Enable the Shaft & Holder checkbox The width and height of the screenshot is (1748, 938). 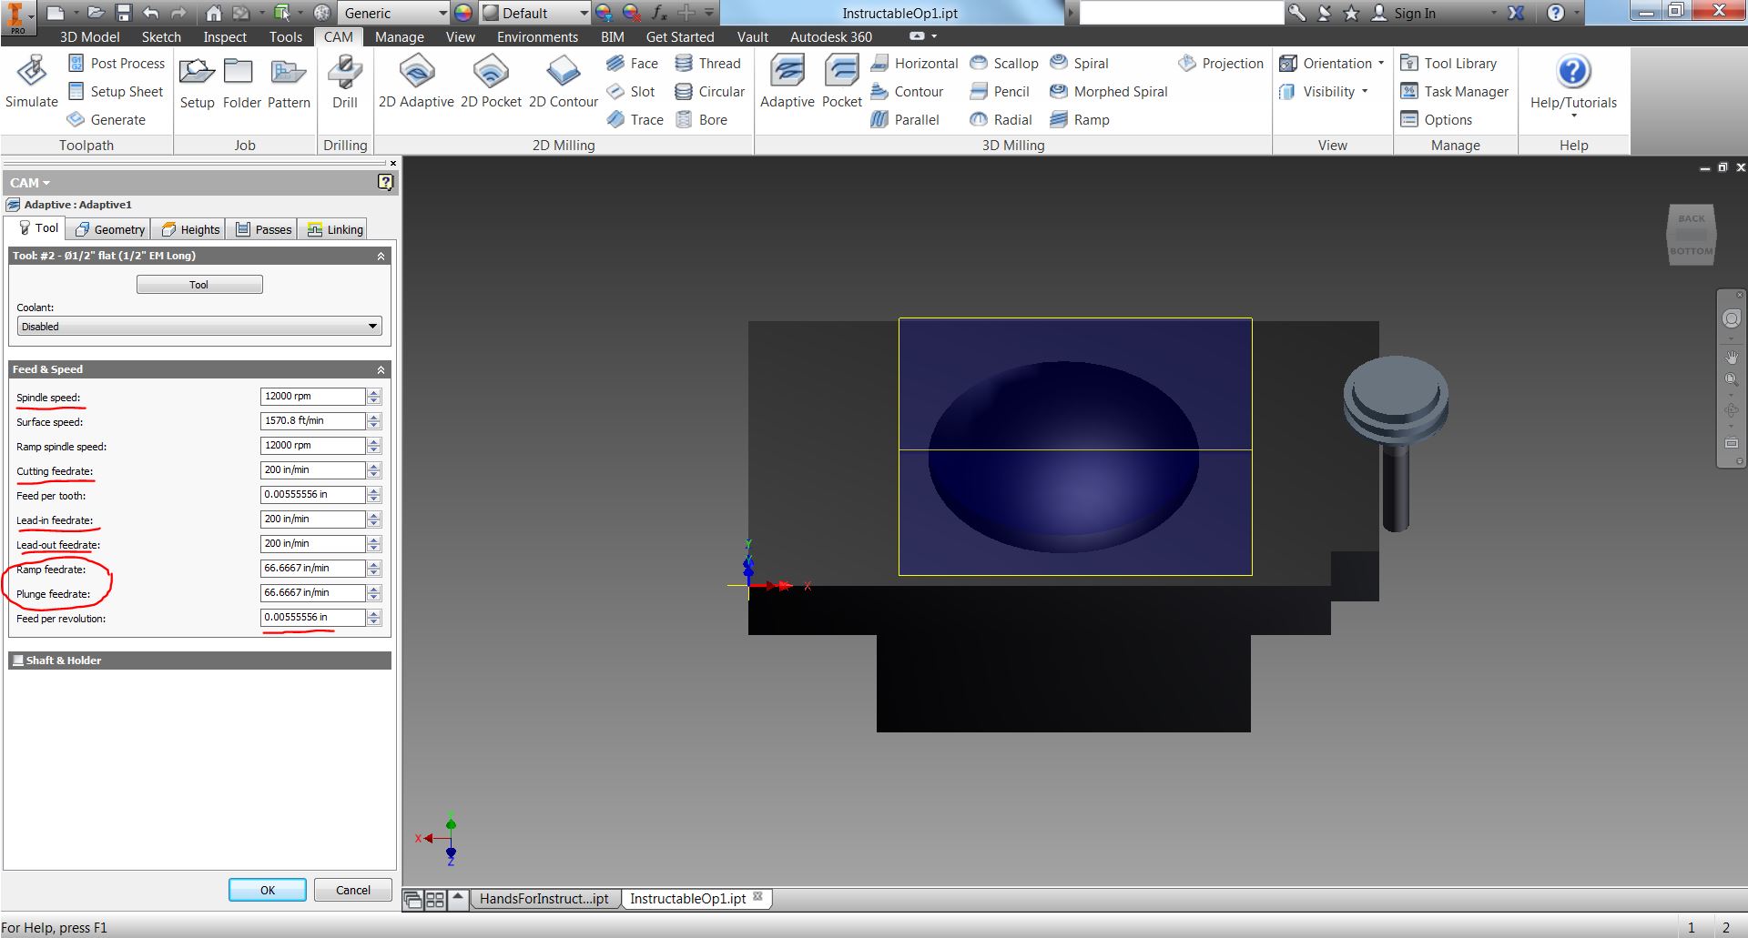pos(18,661)
